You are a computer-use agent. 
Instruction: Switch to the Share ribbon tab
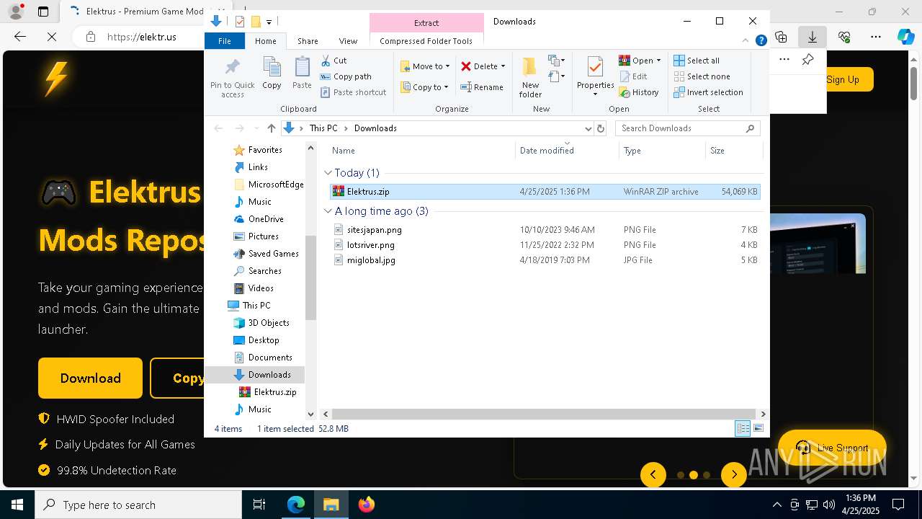(308, 41)
